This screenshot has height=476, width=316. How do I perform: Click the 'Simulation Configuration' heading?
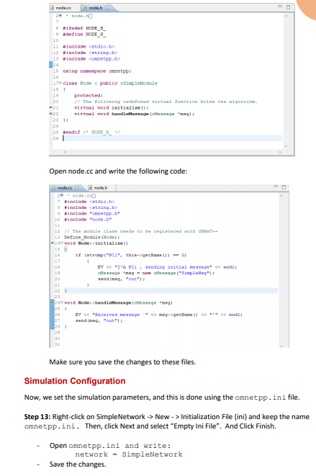tap(75, 381)
